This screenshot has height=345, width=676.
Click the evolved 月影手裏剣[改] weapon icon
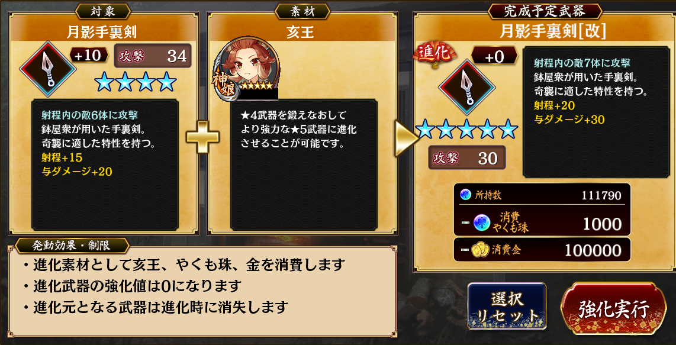pos(467,87)
